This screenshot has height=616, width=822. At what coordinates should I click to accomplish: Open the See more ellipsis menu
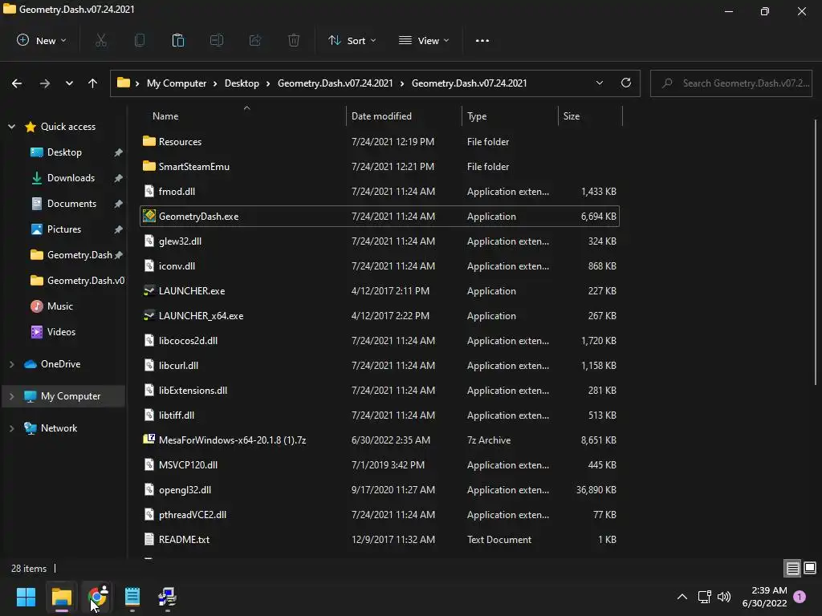point(482,40)
